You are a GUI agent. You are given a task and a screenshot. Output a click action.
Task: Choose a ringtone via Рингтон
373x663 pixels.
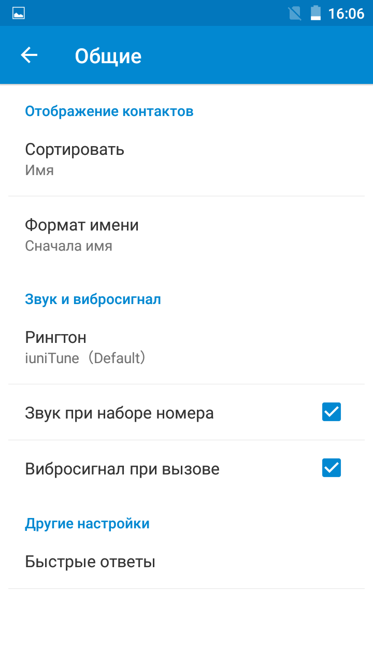pyautogui.click(x=187, y=347)
